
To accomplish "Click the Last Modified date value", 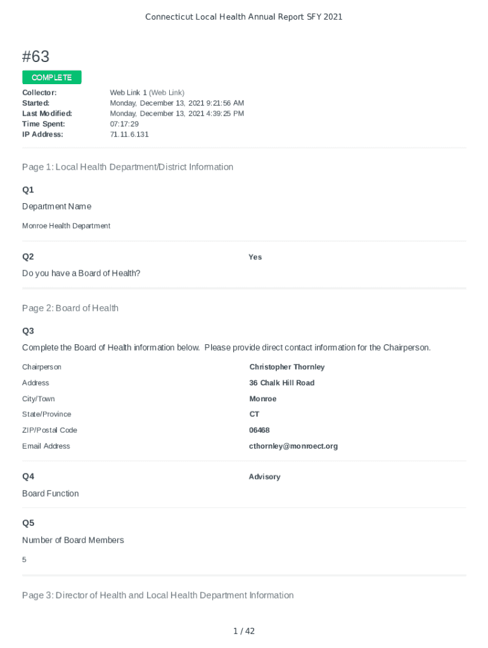I will pos(177,113).
